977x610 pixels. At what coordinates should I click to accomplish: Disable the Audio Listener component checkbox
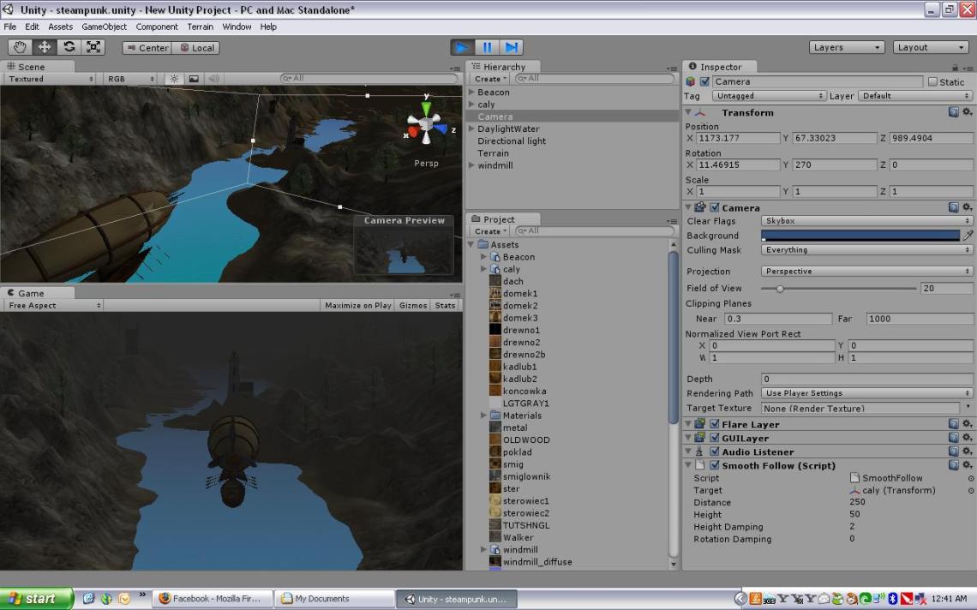tap(715, 452)
